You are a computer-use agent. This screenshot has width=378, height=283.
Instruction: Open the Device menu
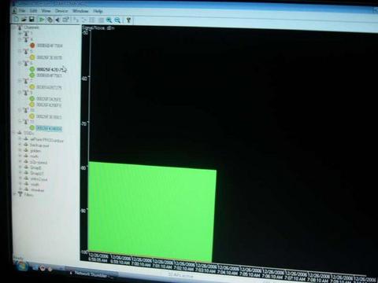click(x=61, y=11)
